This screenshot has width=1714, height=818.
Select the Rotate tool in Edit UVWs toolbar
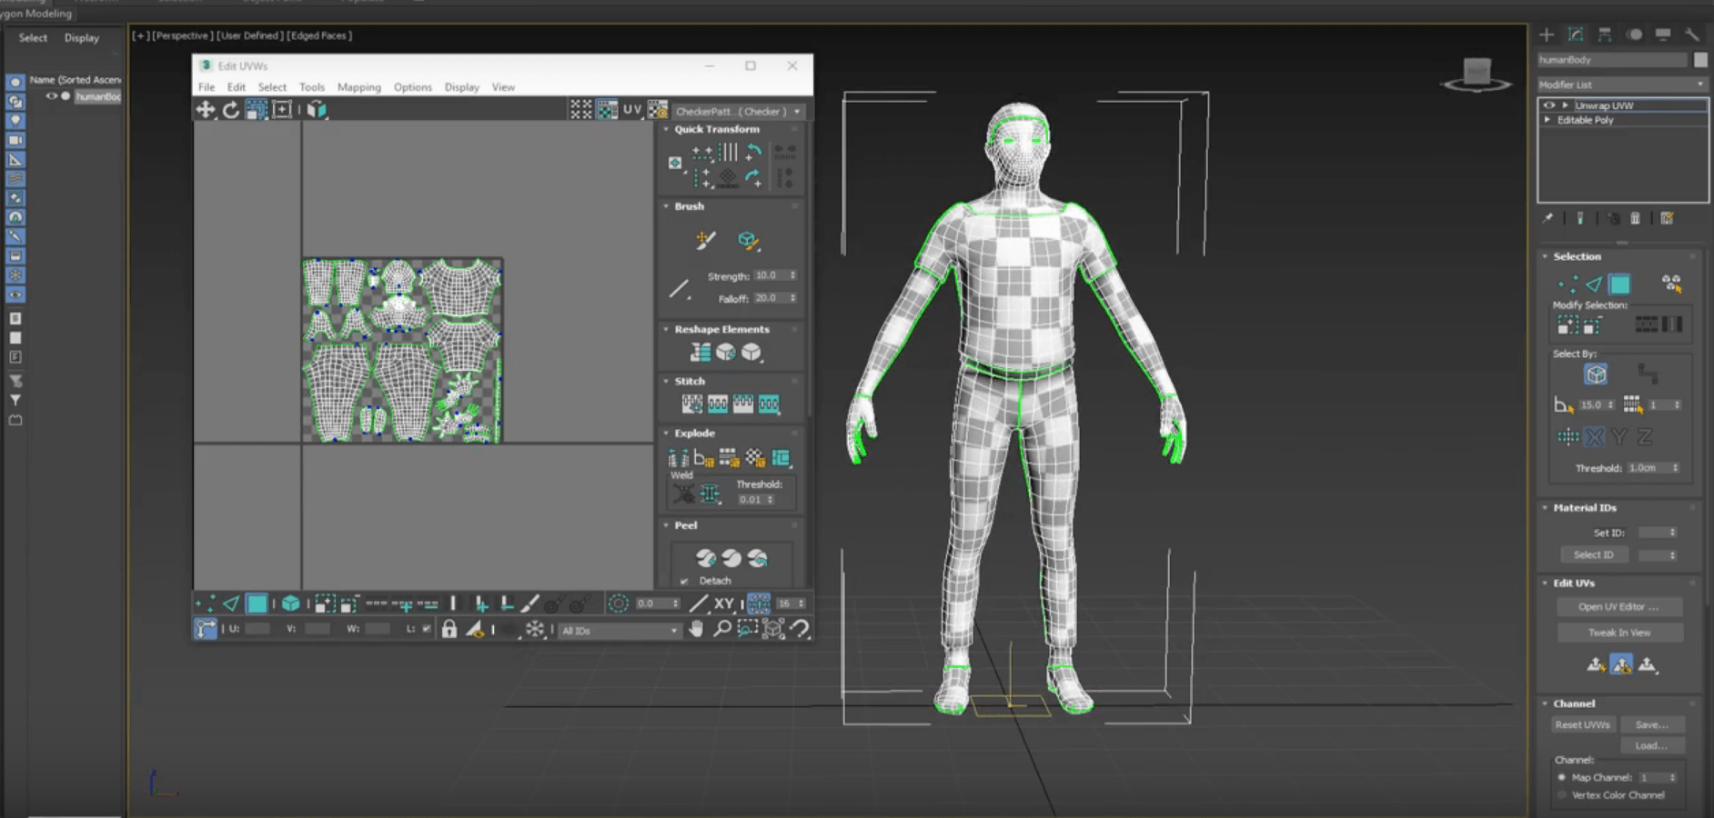coord(231,110)
